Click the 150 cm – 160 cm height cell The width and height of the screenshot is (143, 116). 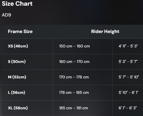tap(83, 46)
